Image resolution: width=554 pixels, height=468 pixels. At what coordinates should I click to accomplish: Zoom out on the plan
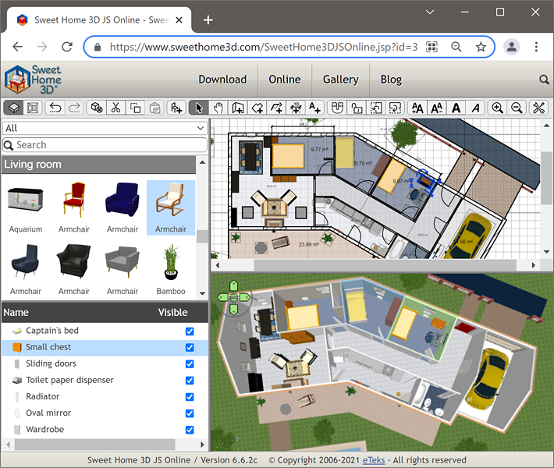(x=516, y=108)
